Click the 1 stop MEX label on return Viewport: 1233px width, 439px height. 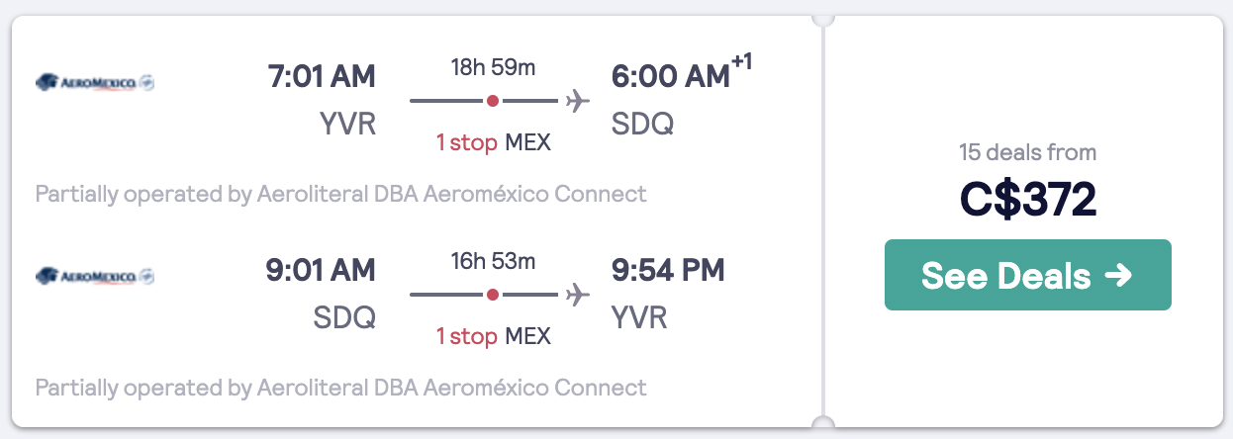(493, 336)
